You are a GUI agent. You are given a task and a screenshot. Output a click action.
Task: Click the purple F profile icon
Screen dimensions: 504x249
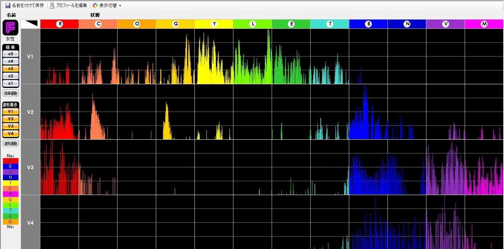[x=10, y=28]
